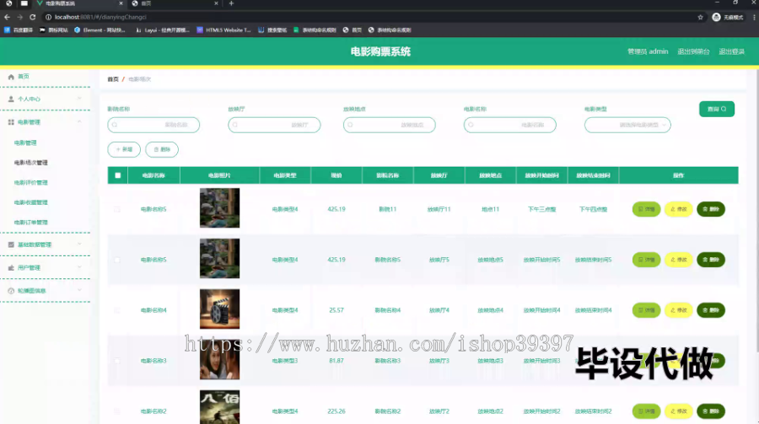The width and height of the screenshot is (759, 424).
Task: Click 详情 in the 影院名称5 row
Action: [646, 260]
